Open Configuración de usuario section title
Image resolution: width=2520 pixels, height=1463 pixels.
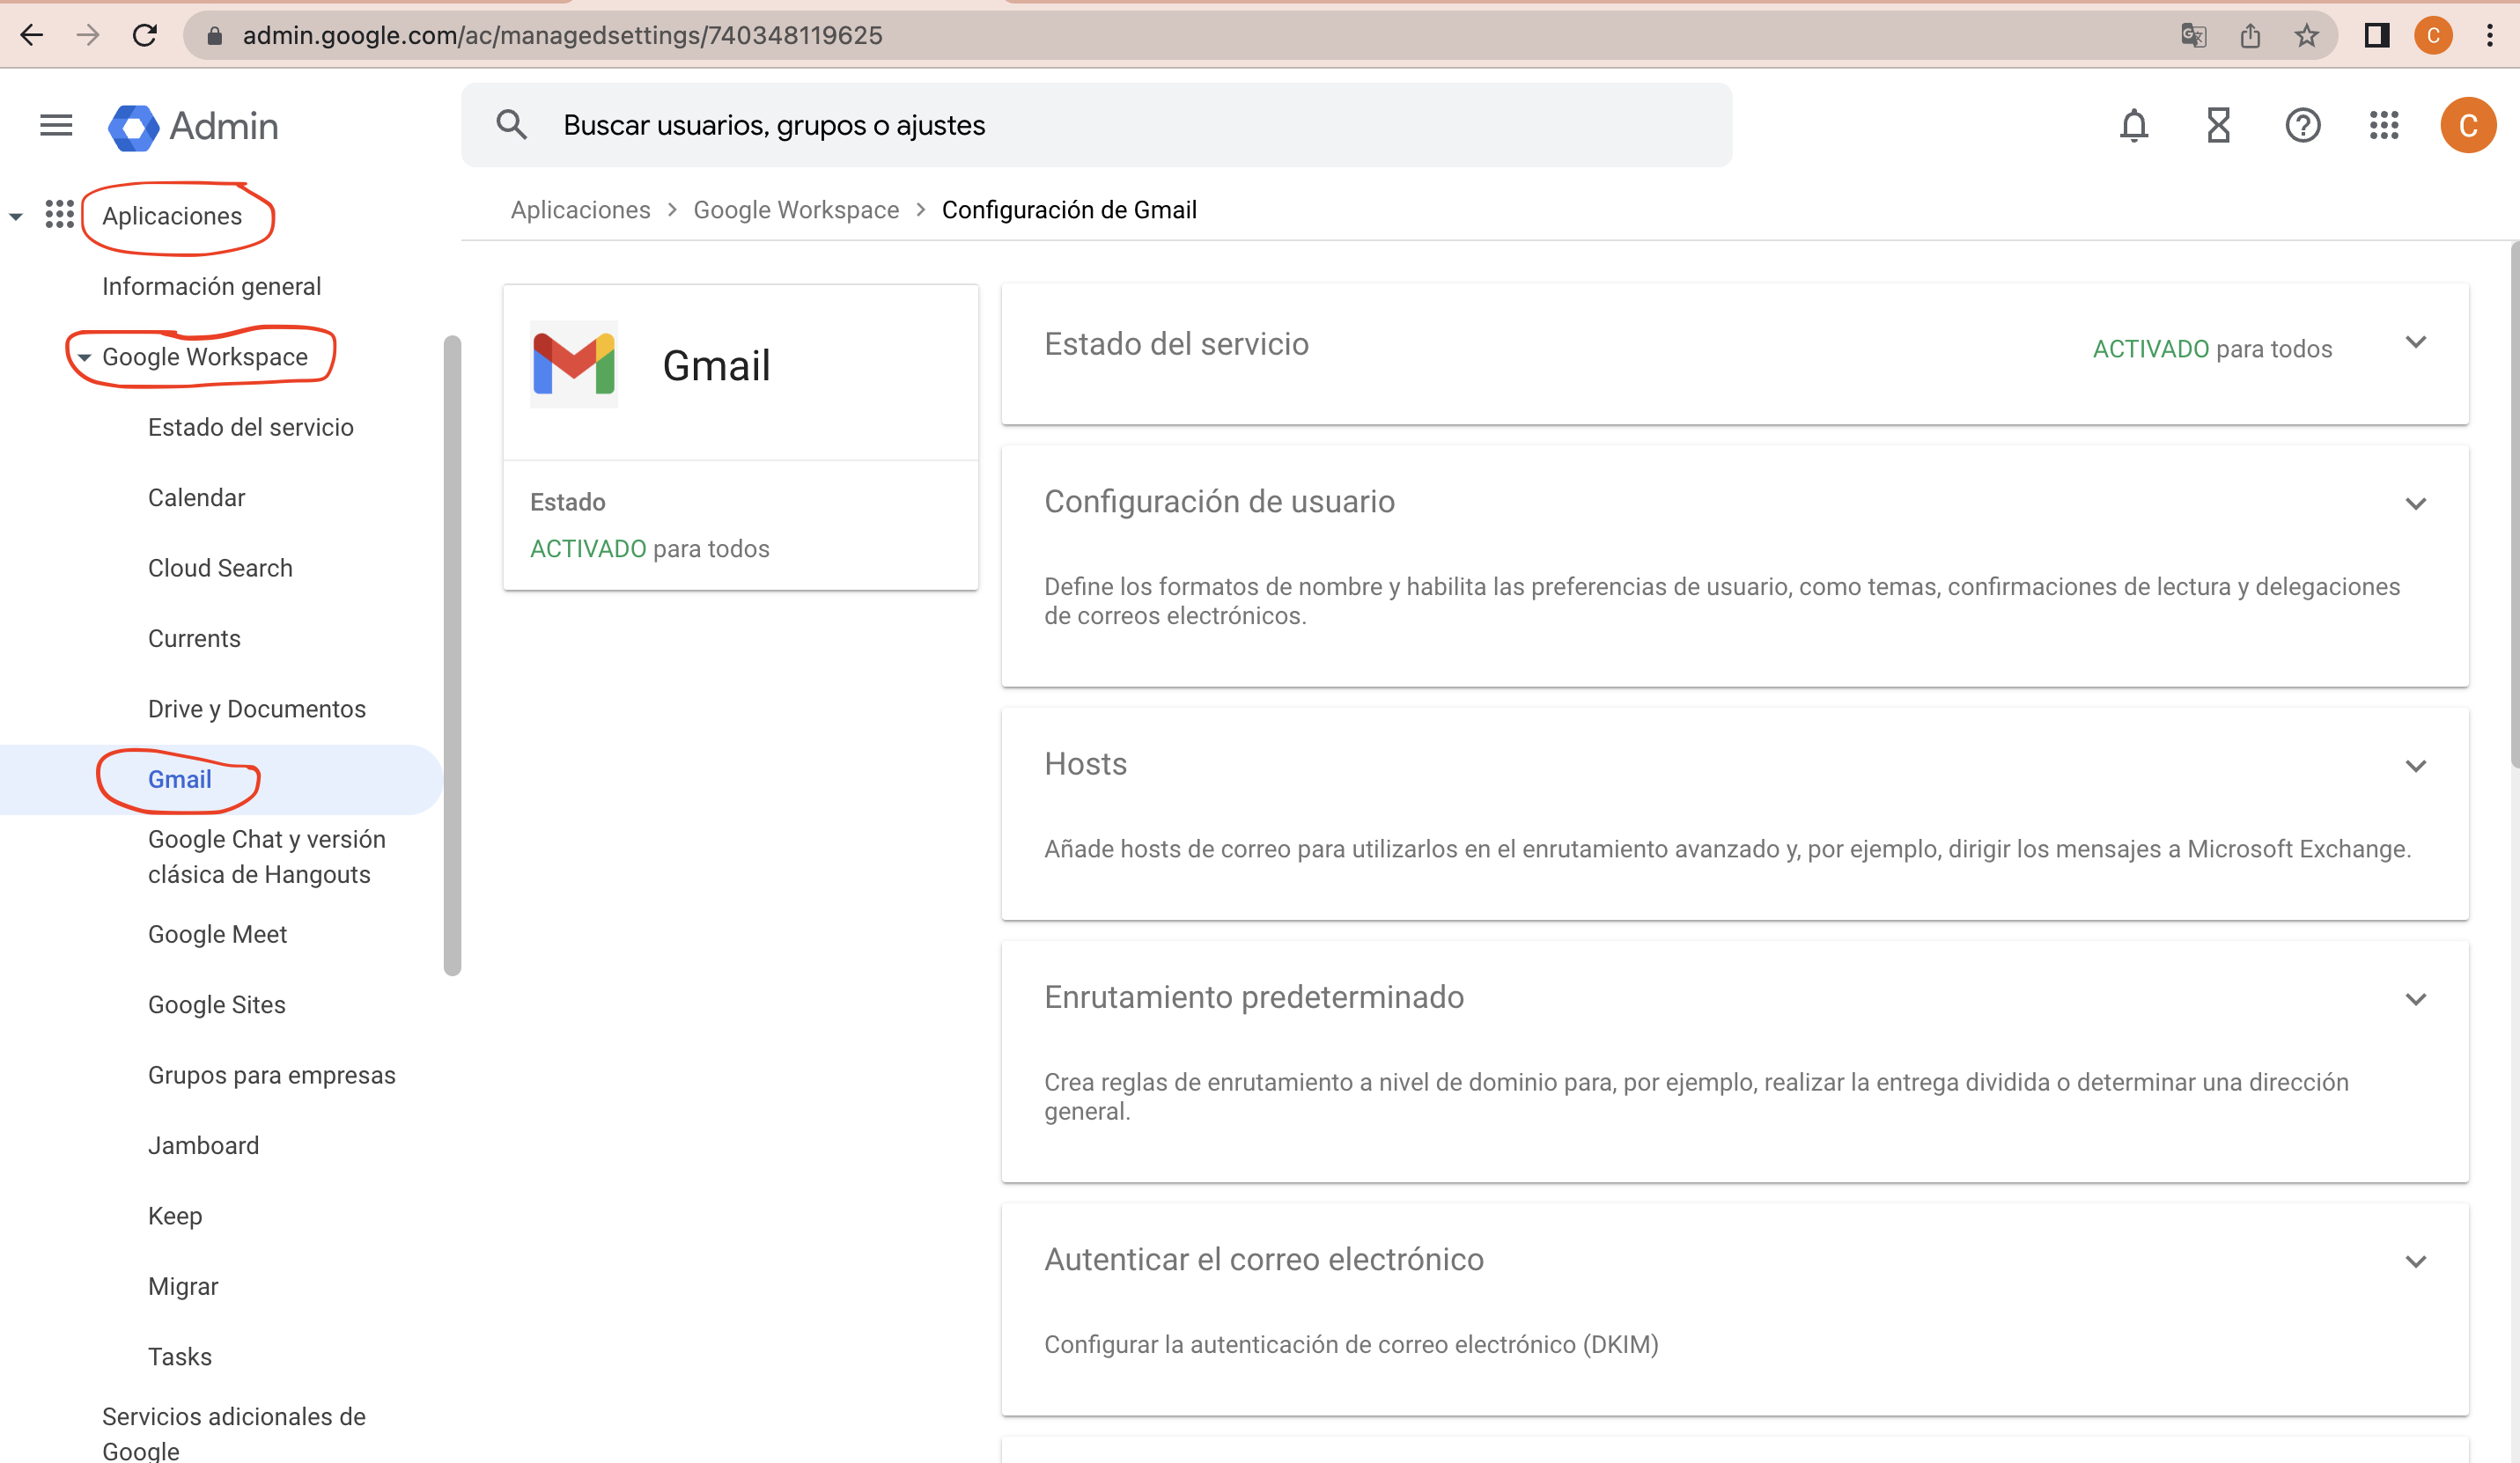tap(1220, 502)
